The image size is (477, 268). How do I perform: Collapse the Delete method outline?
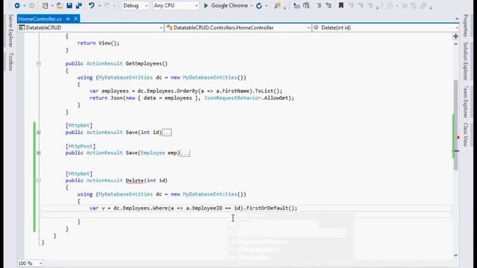coord(39,180)
